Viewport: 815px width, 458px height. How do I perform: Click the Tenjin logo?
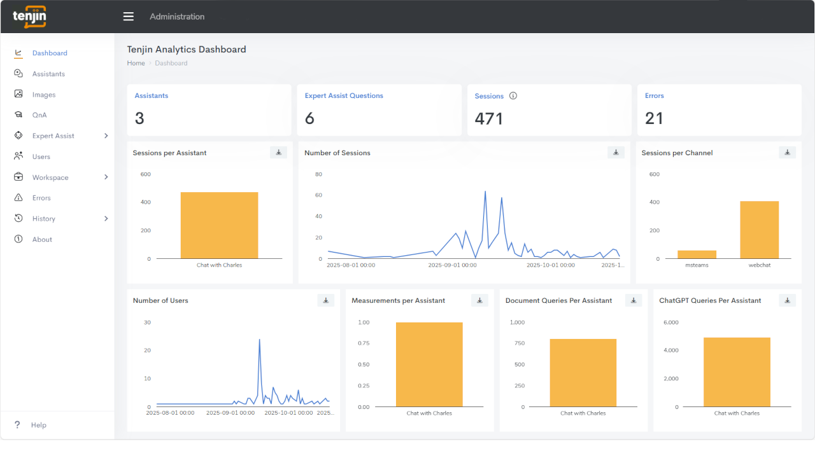click(29, 17)
